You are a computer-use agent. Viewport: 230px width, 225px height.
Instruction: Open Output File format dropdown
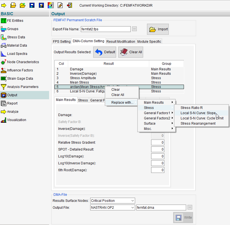coord(113,208)
